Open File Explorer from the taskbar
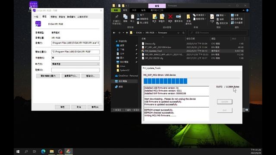Screen dimensions: 276x155 [x=52, y=151]
